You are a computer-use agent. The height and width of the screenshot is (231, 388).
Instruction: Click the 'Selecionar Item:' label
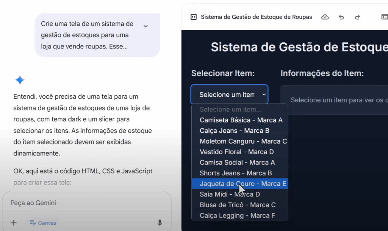pos(223,73)
